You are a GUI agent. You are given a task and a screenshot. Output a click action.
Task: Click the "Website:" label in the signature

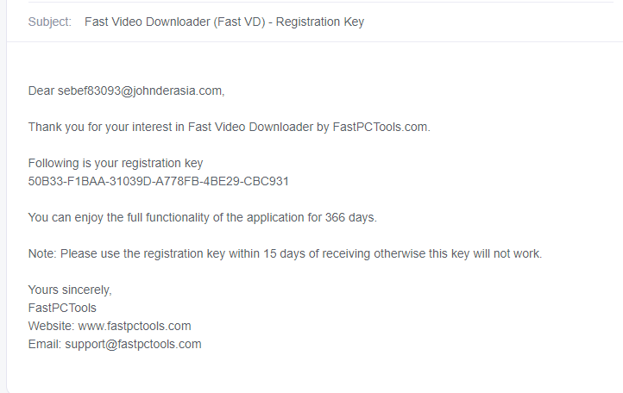point(51,326)
